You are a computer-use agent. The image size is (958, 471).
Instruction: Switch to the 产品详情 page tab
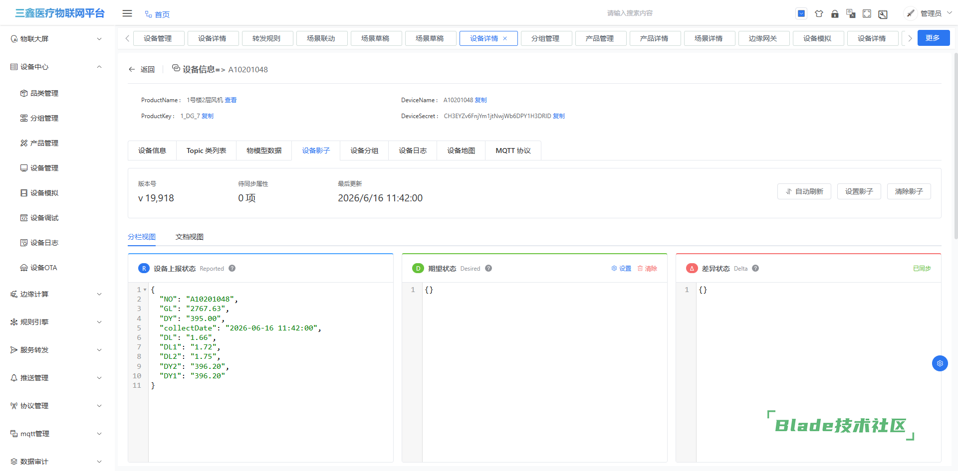(655, 38)
